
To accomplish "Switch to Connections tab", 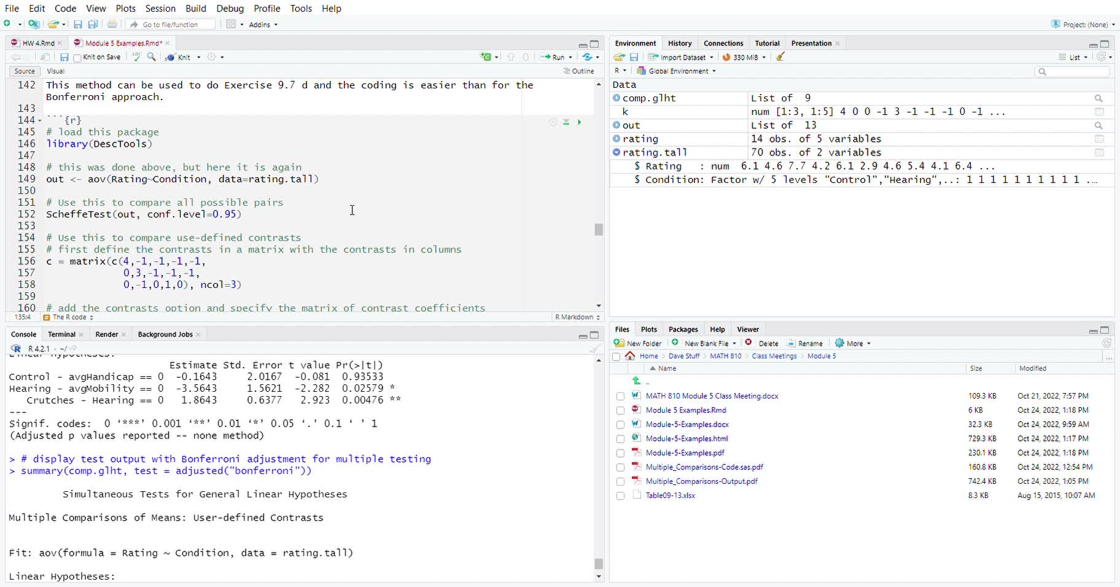I will tap(723, 43).
